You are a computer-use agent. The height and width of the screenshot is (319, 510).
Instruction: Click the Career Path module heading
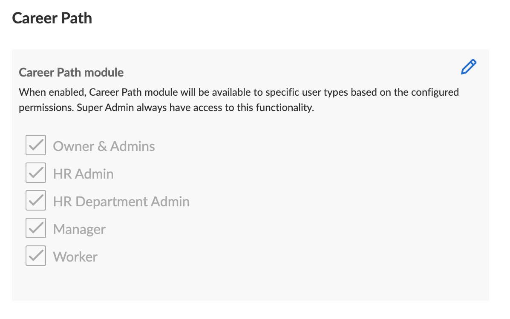[71, 72]
